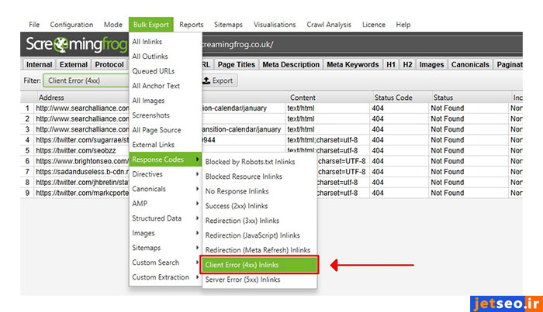Choose Redirection (3xx) Inlinks option
Screen dimensions: 543x312
point(241,221)
